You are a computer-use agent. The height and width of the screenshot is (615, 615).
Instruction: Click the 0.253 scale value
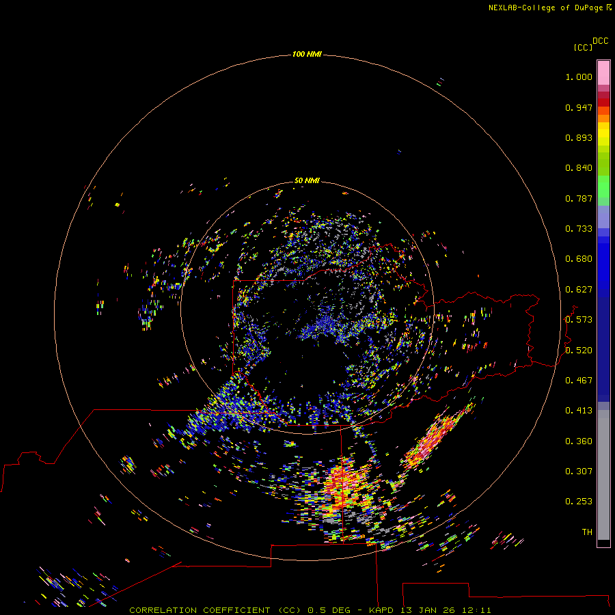coord(579,502)
